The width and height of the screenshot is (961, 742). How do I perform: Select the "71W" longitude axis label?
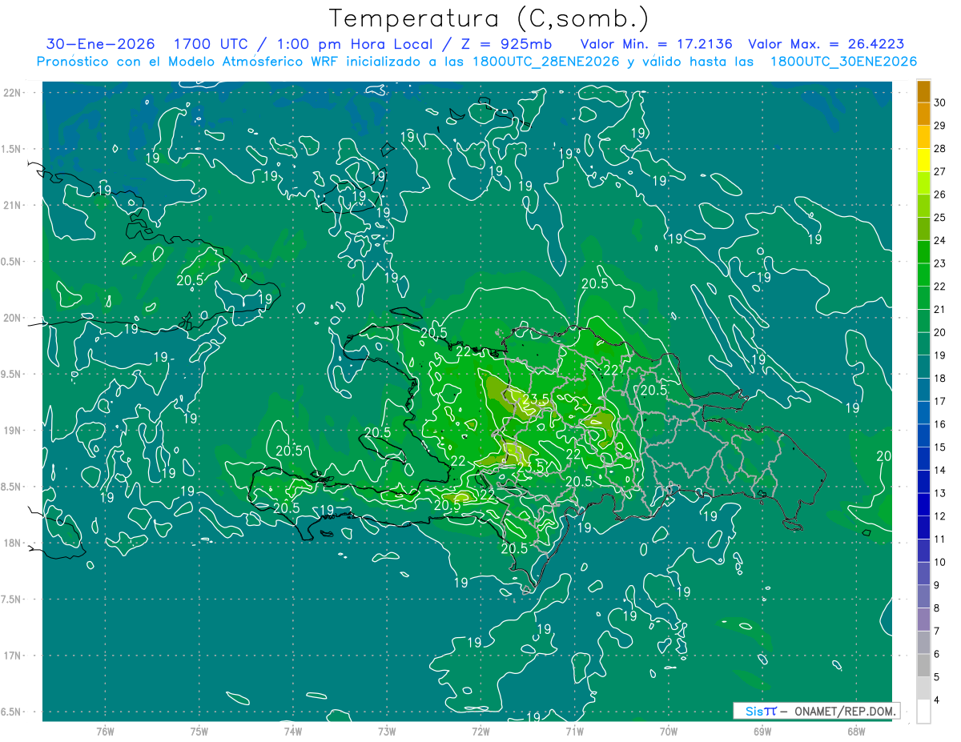574,731
